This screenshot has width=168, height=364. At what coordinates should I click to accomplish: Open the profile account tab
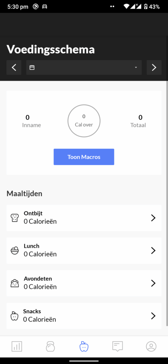(151, 346)
